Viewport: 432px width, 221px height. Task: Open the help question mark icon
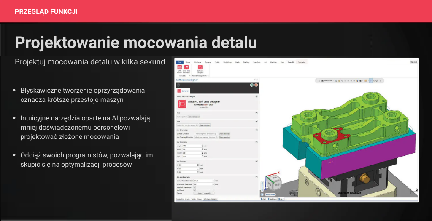coord(178,85)
